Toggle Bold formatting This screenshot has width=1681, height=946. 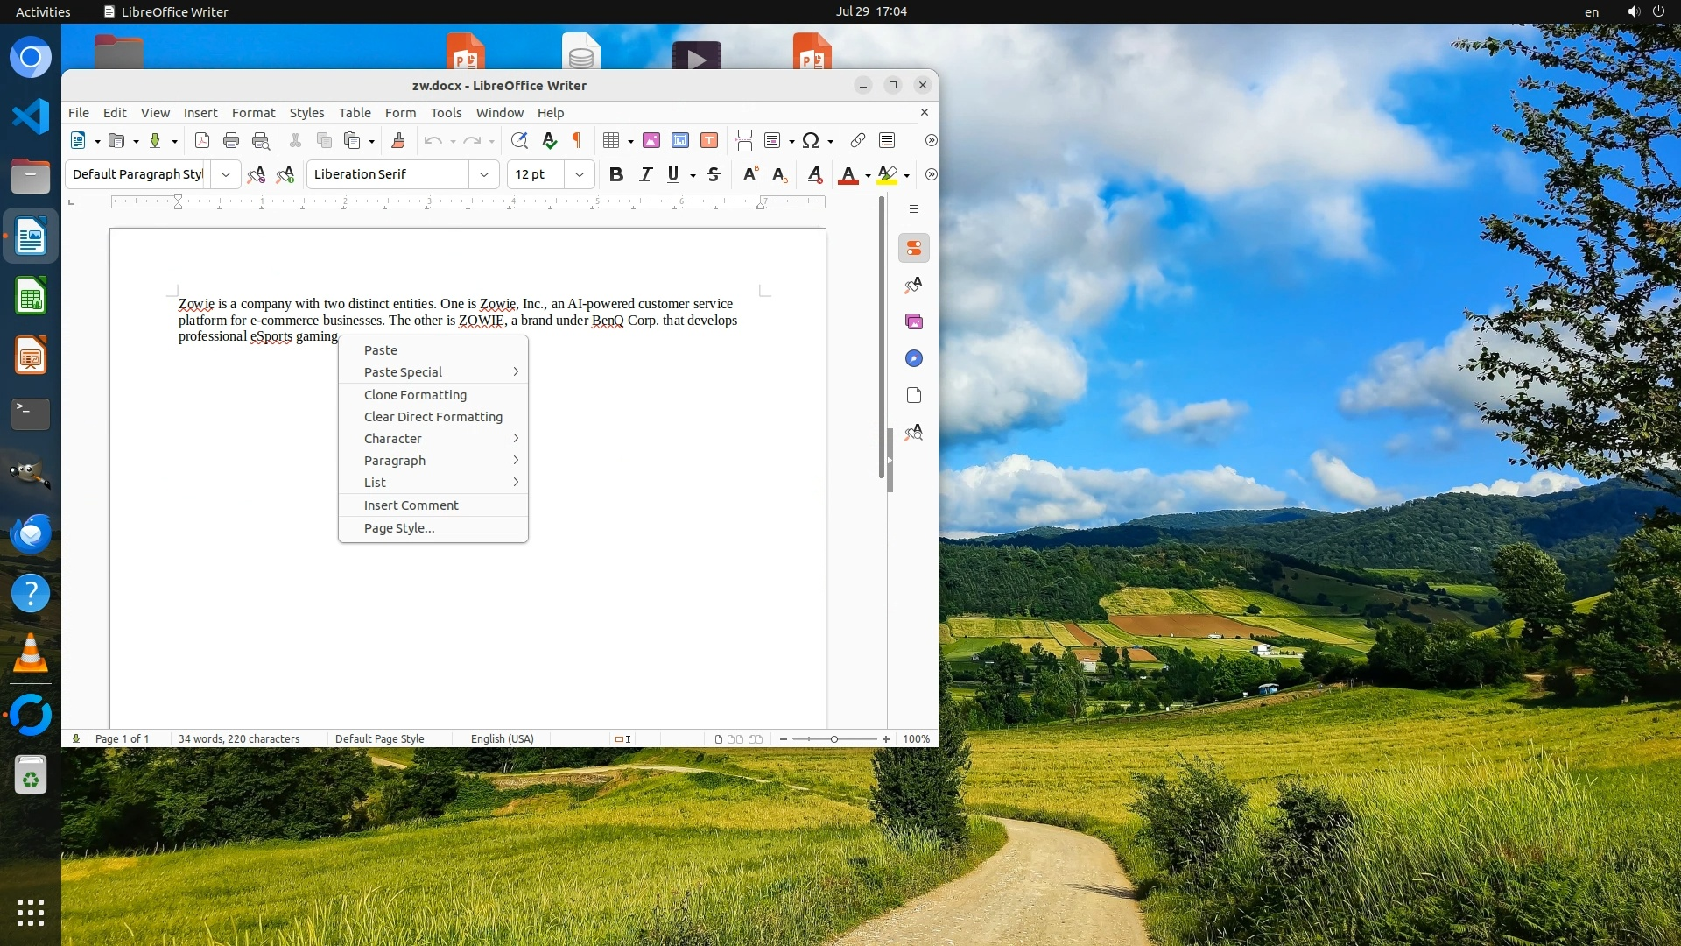tap(616, 174)
